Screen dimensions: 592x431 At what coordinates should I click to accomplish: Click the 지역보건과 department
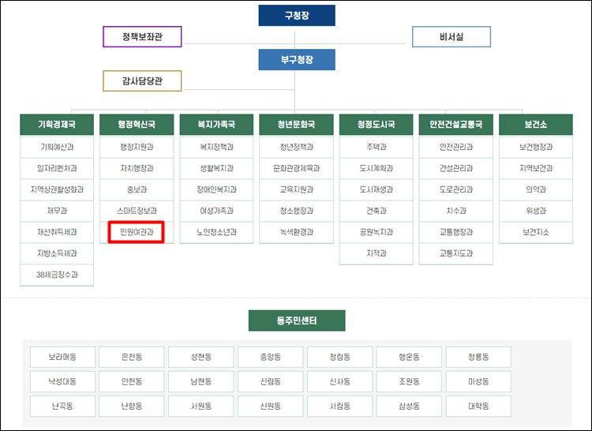(x=536, y=168)
